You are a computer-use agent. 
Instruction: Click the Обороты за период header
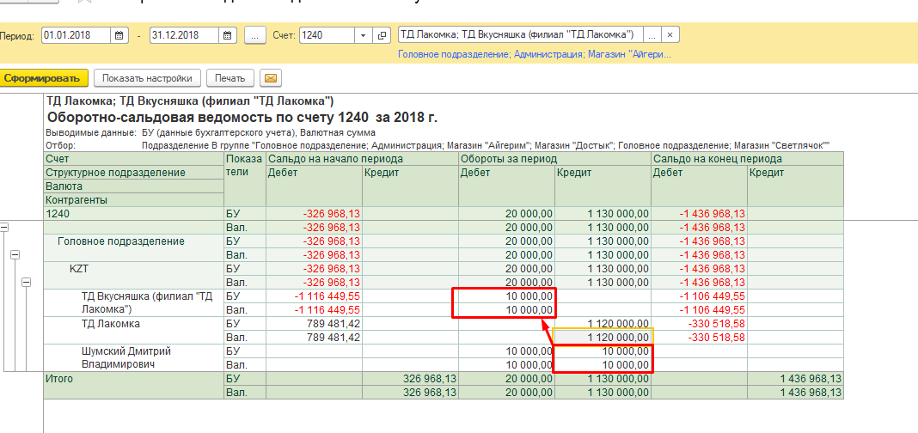[x=555, y=159]
